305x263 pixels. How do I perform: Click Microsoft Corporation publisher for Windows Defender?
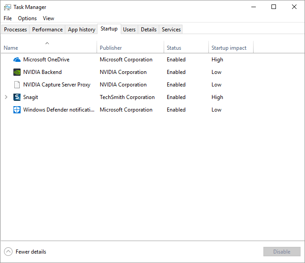[x=126, y=110]
